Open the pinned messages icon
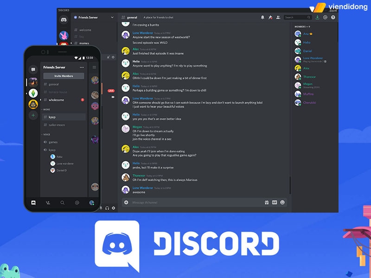 (x=269, y=17)
